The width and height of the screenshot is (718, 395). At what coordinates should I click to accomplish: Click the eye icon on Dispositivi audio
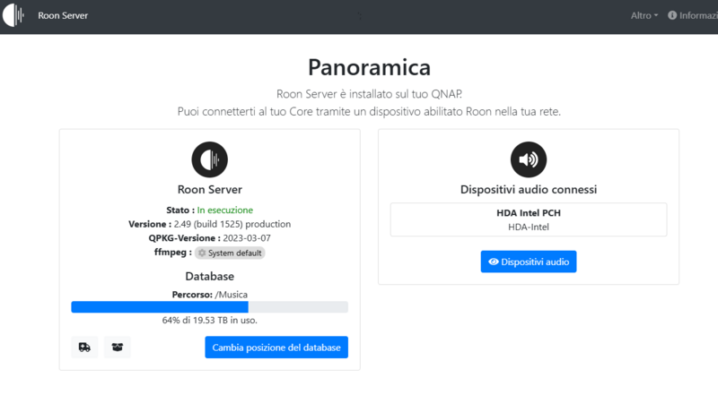(493, 262)
